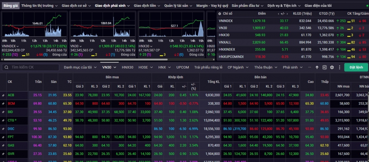
Task: Open table settings via gear icon
Action: (332, 67)
